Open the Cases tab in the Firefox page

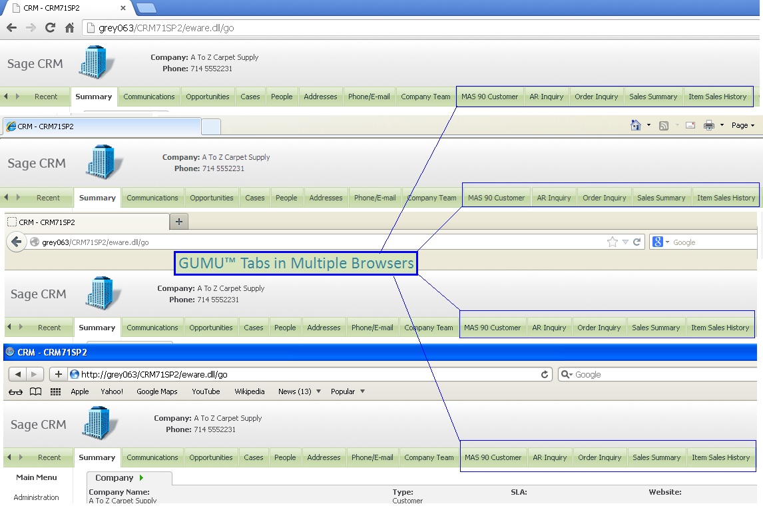point(254,328)
